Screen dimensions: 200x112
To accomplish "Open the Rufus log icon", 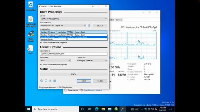I will 55,81.
